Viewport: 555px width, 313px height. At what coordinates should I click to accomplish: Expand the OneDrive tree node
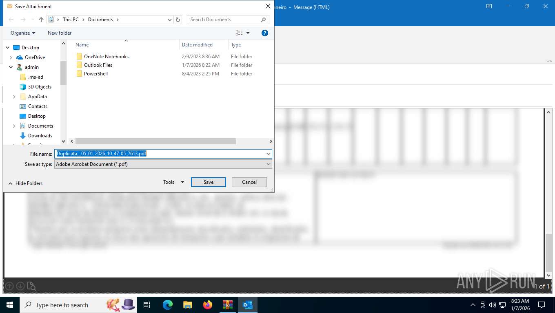pos(11,57)
